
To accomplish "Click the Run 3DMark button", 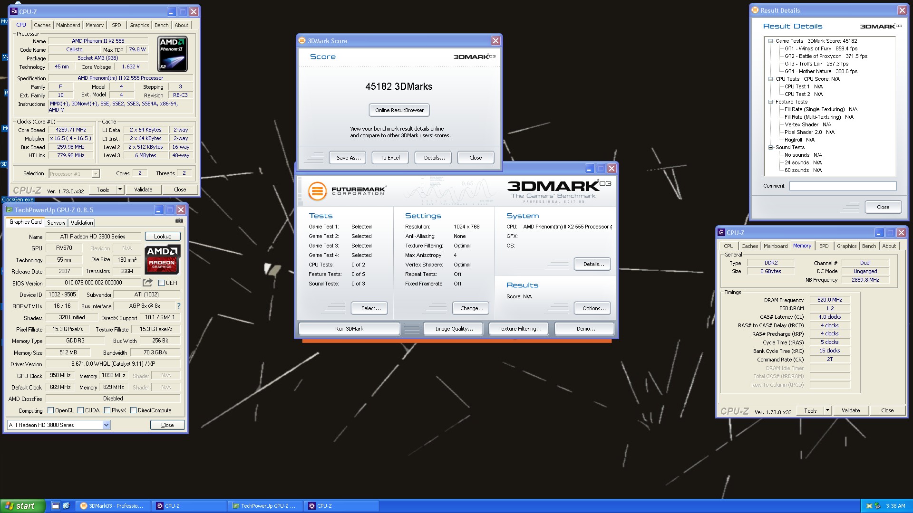I will pos(349,329).
